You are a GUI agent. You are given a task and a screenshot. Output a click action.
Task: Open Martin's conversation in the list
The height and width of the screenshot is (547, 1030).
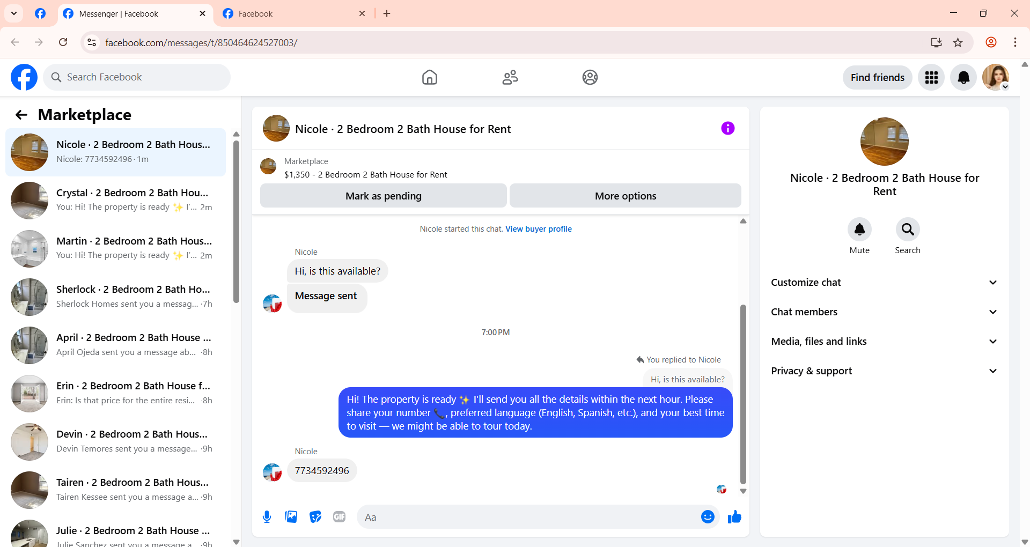pyautogui.click(x=115, y=249)
